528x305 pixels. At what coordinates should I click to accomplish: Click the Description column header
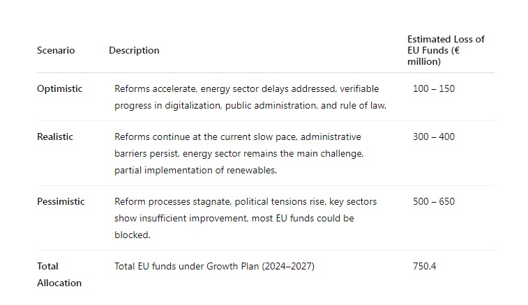click(134, 50)
